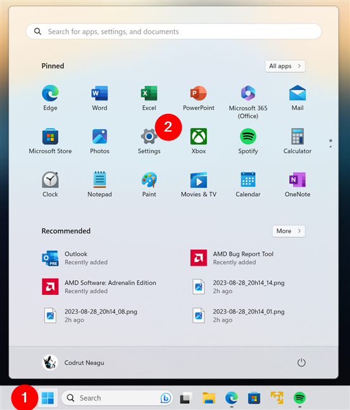Open the Edge pinned app
Viewport: 350px width, 410px height.
(x=50, y=98)
